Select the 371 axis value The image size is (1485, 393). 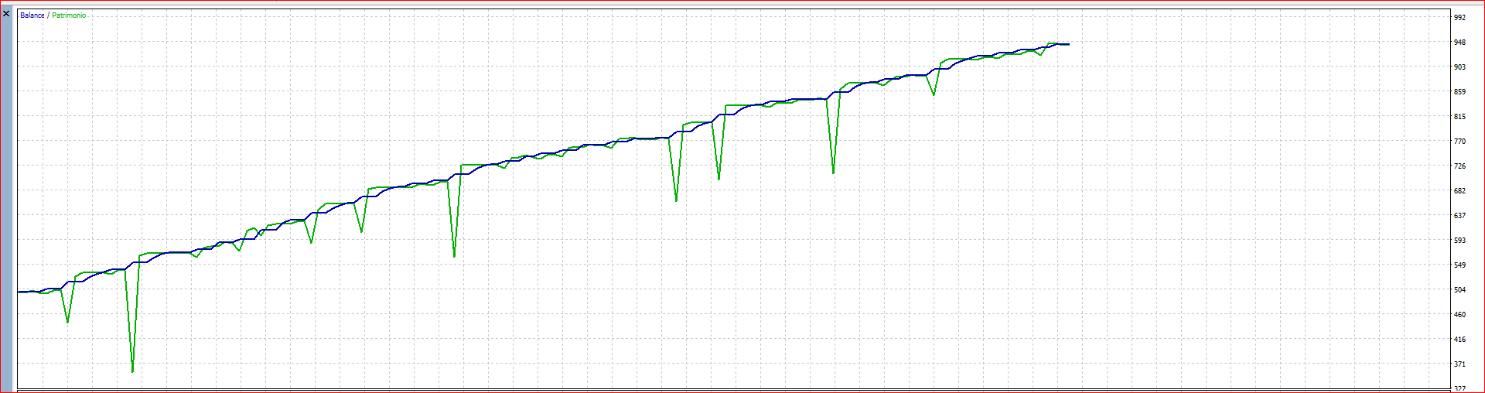click(1459, 364)
